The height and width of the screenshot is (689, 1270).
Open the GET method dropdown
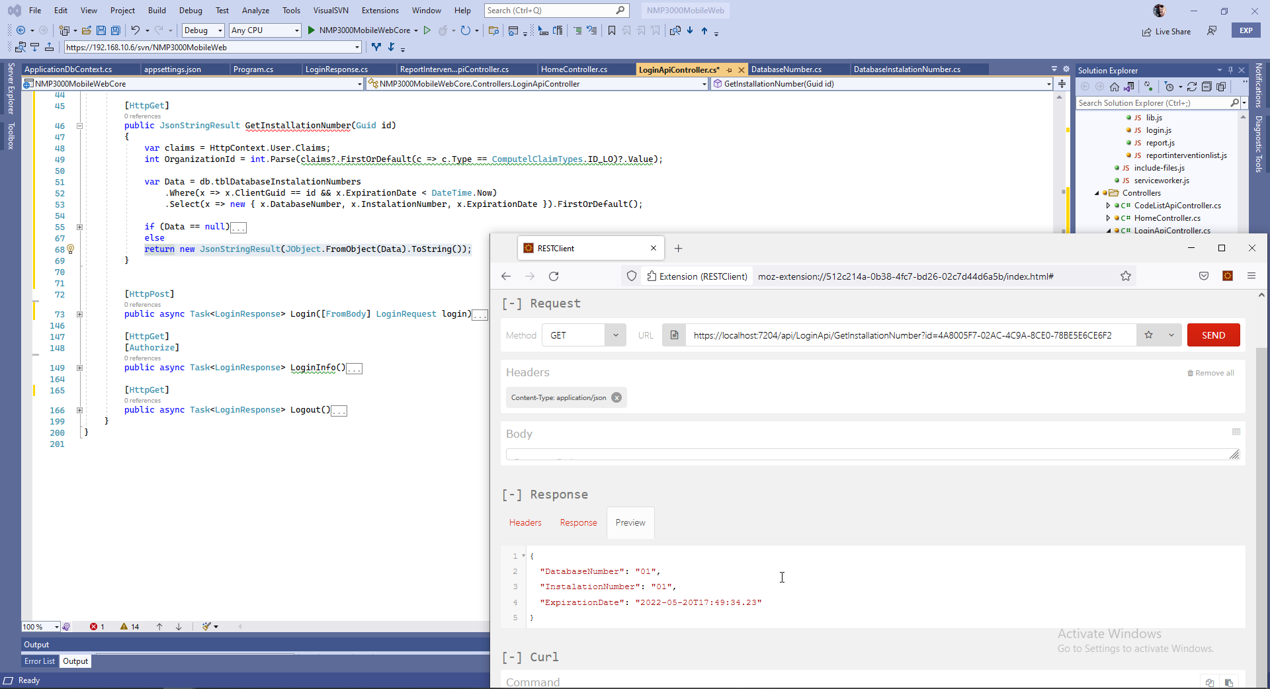coord(583,335)
